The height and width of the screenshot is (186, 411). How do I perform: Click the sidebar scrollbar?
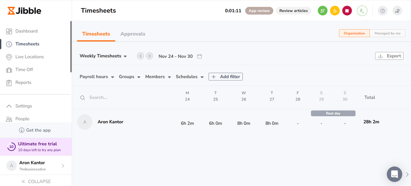pyautogui.click(x=71, y=47)
